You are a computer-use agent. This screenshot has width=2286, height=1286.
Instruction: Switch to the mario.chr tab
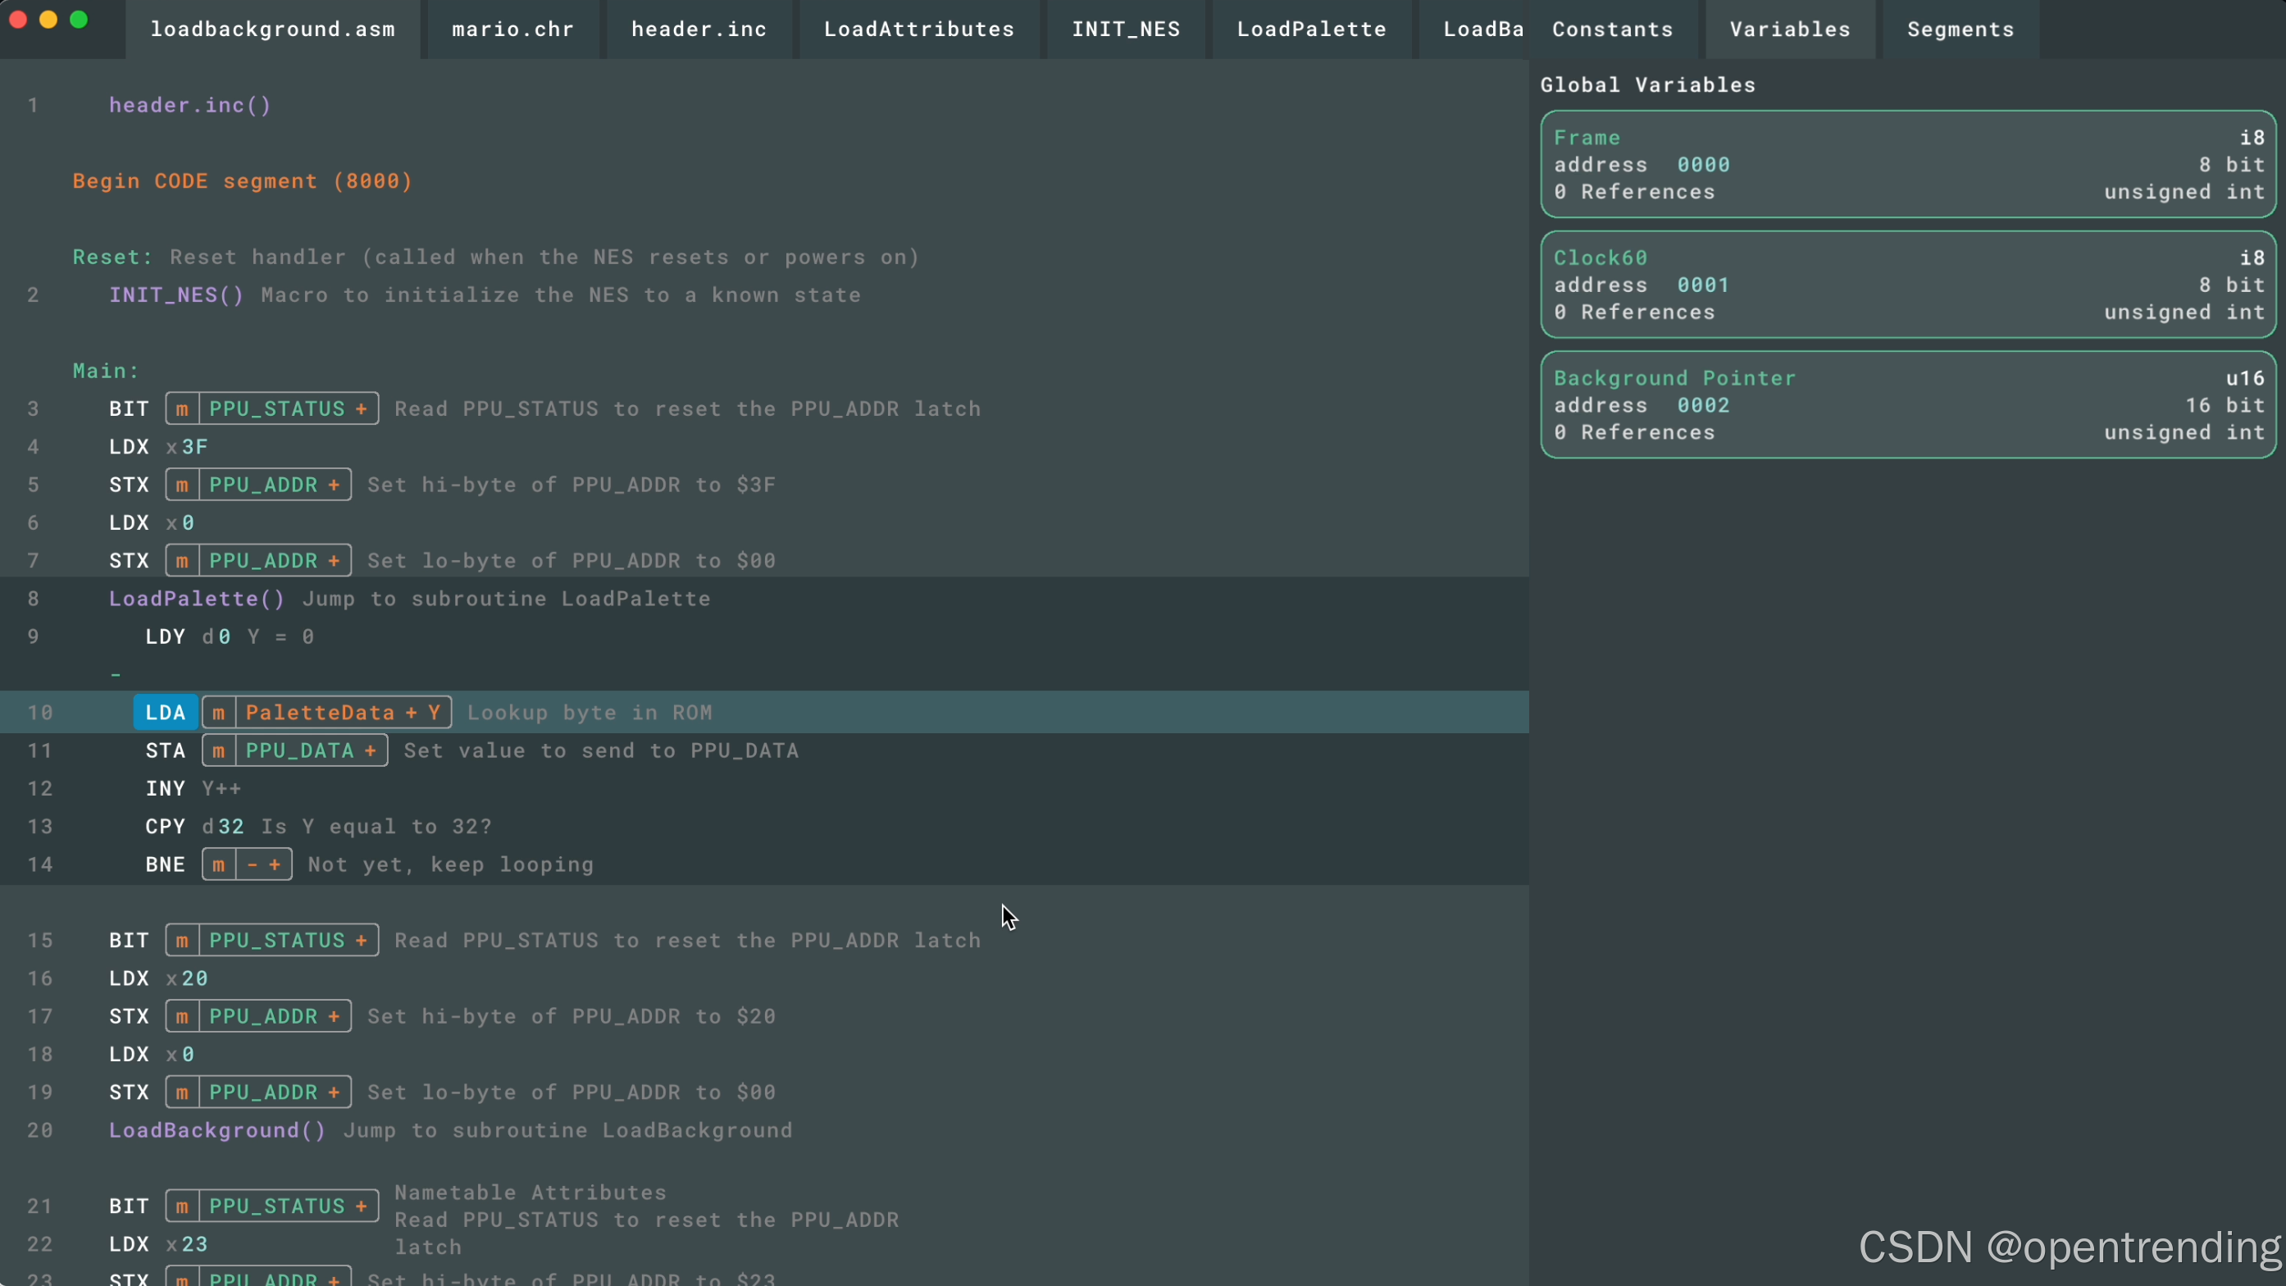[x=512, y=30]
